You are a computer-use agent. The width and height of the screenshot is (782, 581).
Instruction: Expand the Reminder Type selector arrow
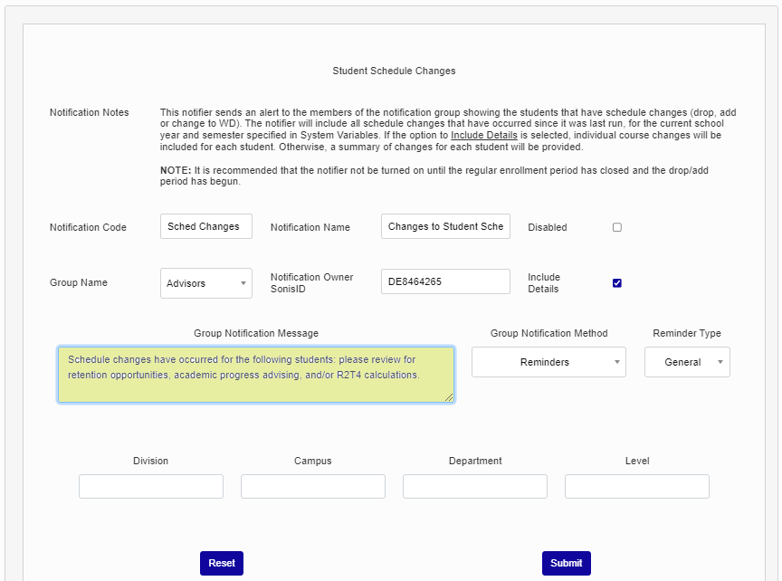720,362
